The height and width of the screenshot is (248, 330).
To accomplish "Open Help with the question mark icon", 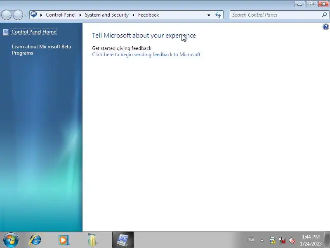I will tap(325, 27).
